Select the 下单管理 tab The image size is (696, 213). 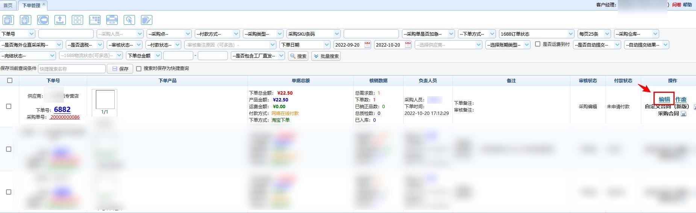point(31,5)
